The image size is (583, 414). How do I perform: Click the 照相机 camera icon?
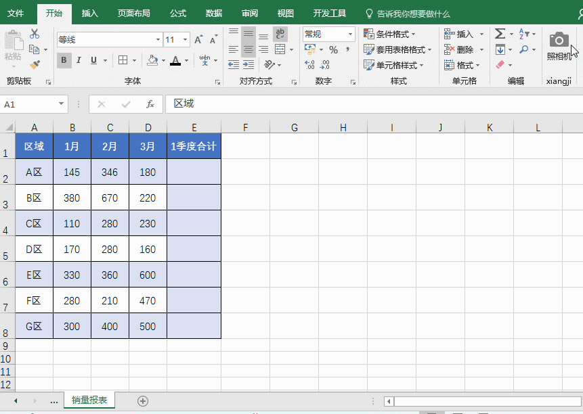pos(558,41)
